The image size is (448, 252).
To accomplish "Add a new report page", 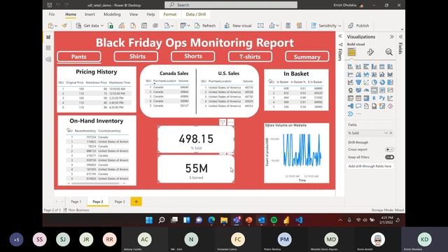I will 136,202.
